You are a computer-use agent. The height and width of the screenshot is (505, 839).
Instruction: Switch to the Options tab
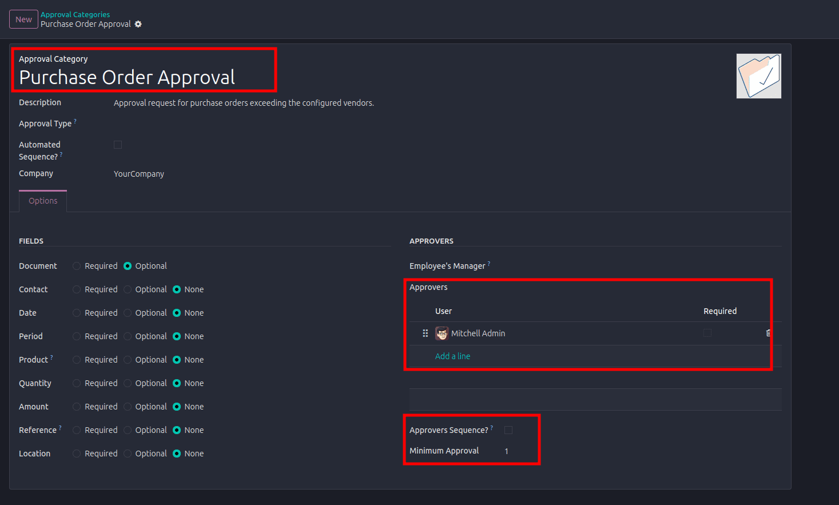(x=43, y=201)
